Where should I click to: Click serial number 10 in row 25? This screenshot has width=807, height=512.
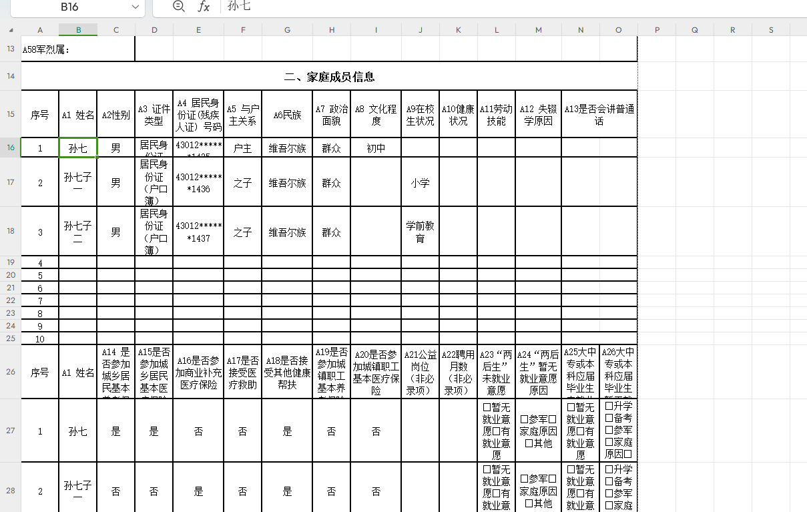[40, 339]
